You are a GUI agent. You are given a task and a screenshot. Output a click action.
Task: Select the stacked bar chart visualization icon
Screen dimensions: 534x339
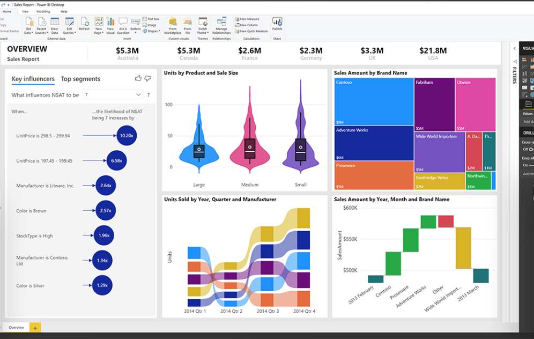click(524, 60)
